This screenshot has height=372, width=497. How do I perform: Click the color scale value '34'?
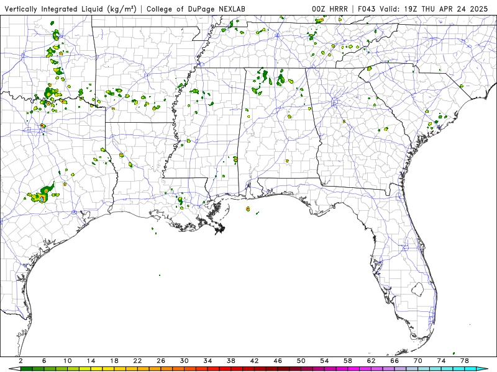click(207, 361)
